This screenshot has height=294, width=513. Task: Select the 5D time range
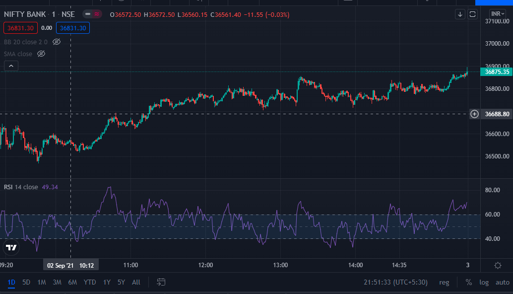click(26, 282)
